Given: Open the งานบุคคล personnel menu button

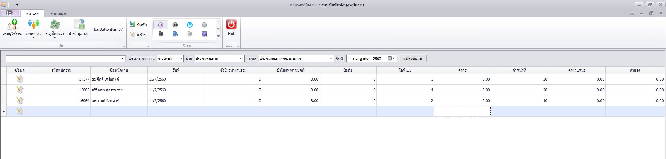Looking at the screenshot, I should (x=34, y=28).
